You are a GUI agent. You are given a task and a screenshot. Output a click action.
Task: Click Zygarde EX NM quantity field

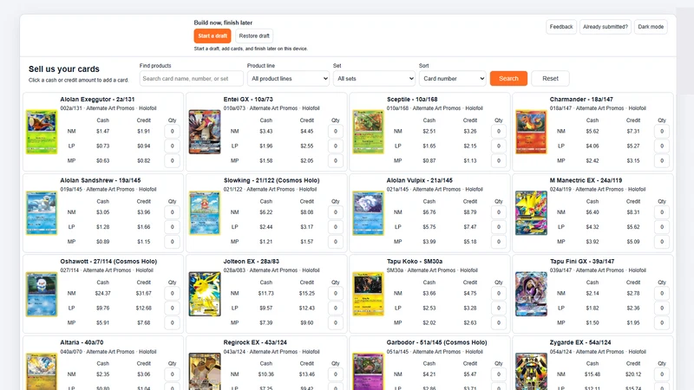pyautogui.click(x=662, y=374)
